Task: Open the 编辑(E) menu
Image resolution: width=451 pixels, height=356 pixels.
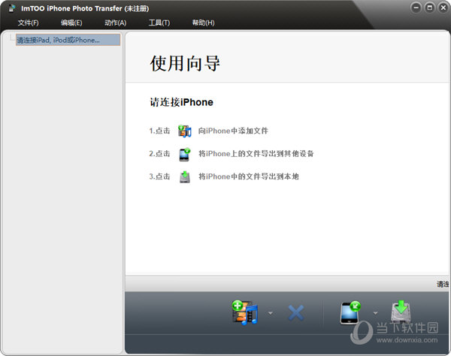Action: point(71,23)
